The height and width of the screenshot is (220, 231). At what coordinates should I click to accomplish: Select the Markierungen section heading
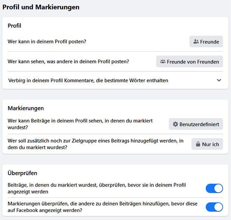pos(26,108)
